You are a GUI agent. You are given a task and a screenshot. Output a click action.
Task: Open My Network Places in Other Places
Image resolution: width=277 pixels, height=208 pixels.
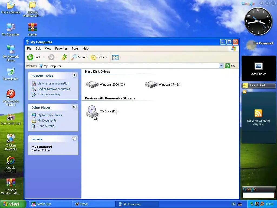tap(50, 115)
